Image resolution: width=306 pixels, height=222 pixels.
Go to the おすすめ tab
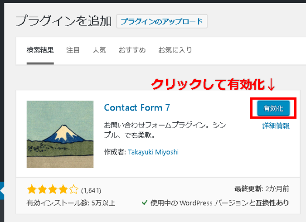click(x=132, y=50)
